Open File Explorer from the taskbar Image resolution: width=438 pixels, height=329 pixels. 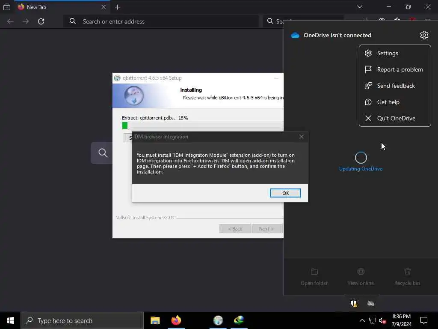155,320
